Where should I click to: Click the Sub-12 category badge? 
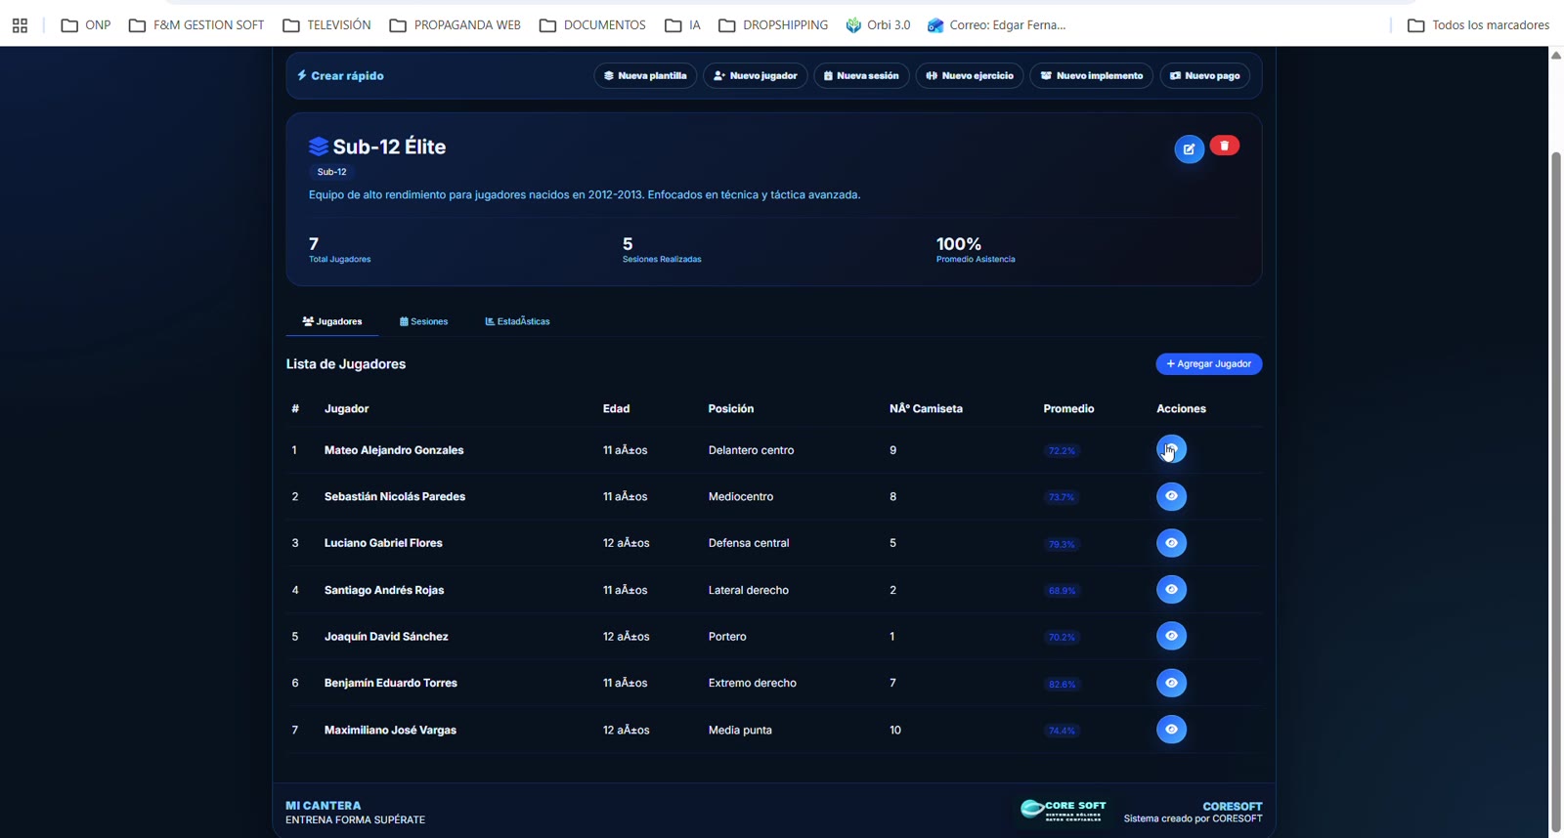click(332, 172)
